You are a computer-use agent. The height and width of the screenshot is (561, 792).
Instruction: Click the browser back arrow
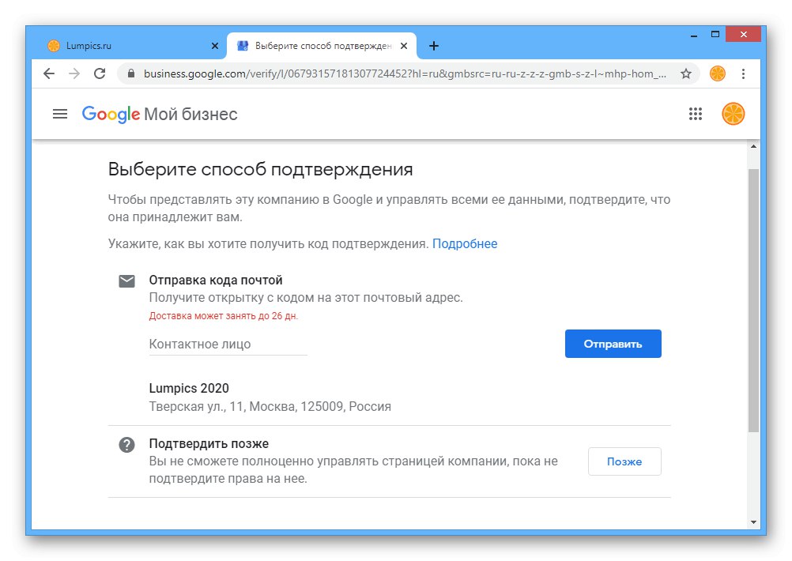tap(49, 73)
